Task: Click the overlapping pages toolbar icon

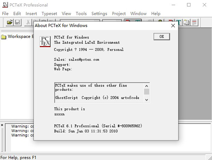Action: click(186, 22)
